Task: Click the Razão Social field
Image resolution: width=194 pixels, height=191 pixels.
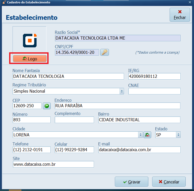Action: [x=118, y=38]
